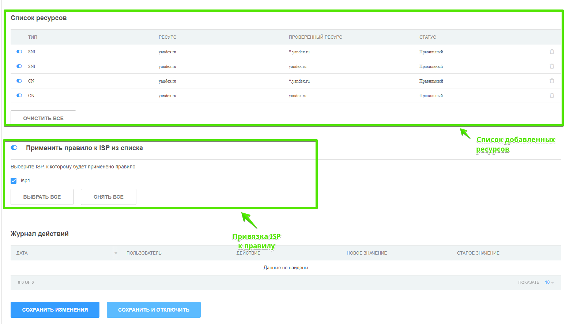
Task: Open the ДАТА column sort dropdown arrow
Action: click(x=116, y=253)
